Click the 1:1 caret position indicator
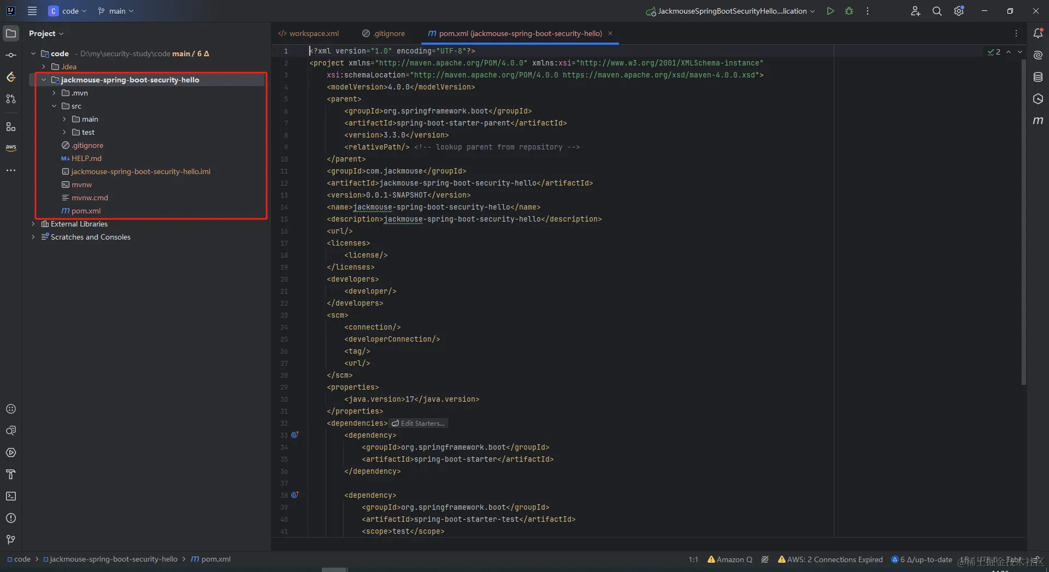 pyautogui.click(x=693, y=559)
